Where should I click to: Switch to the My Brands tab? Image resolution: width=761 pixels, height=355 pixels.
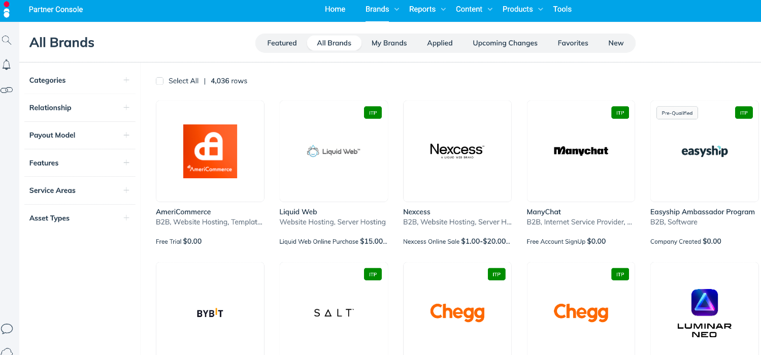pyautogui.click(x=389, y=43)
